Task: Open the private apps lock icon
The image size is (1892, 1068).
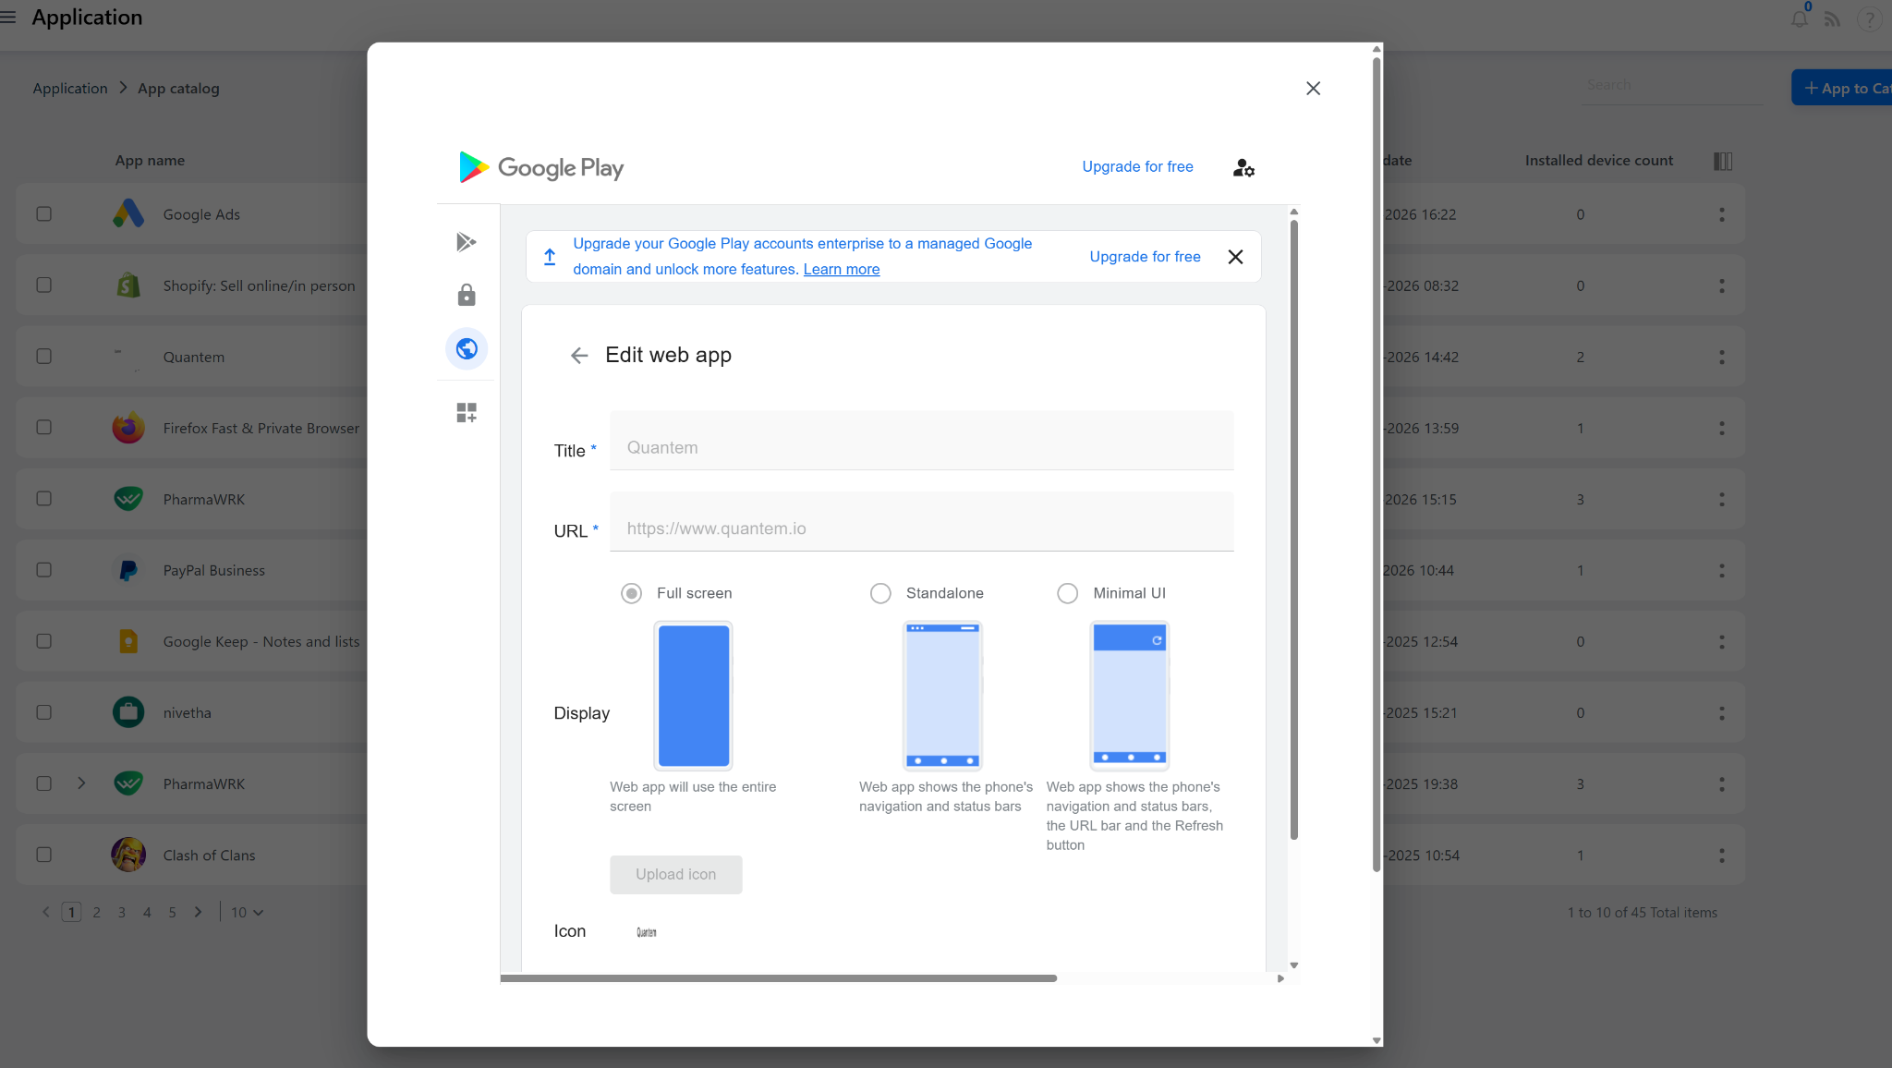Action: point(467,296)
